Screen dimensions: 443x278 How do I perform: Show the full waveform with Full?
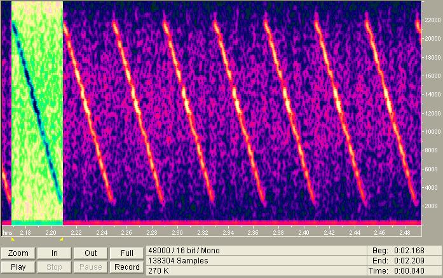click(x=127, y=252)
